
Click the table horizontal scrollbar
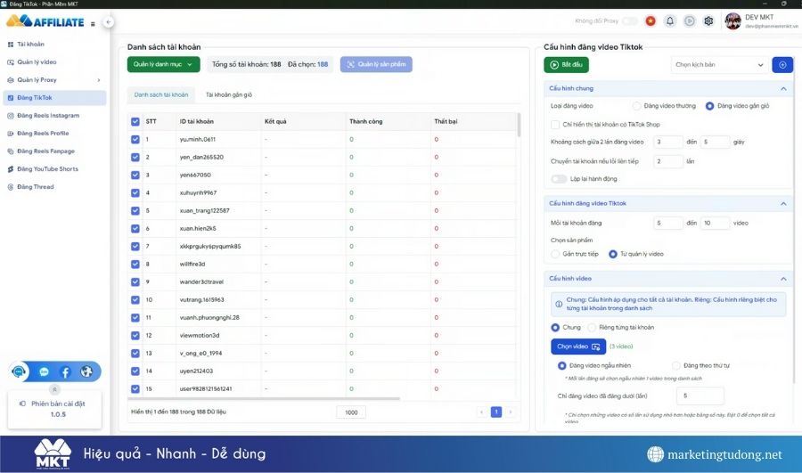tap(264, 398)
